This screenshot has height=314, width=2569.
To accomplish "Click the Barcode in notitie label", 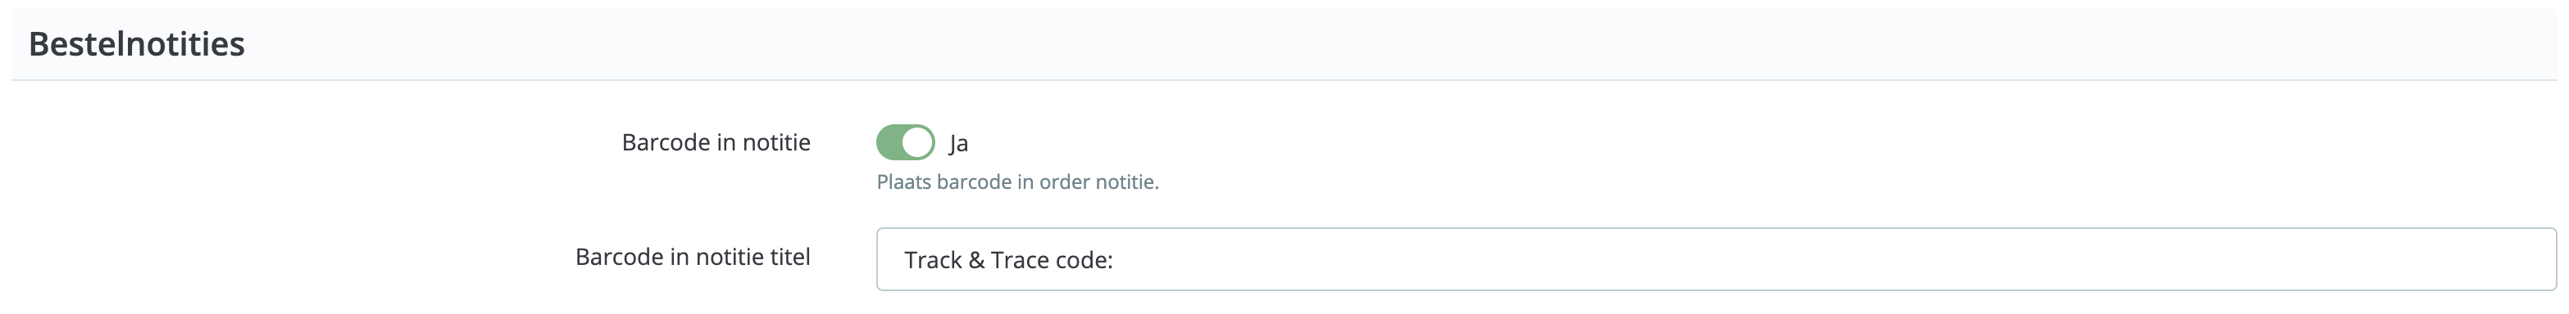I will (716, 142).
